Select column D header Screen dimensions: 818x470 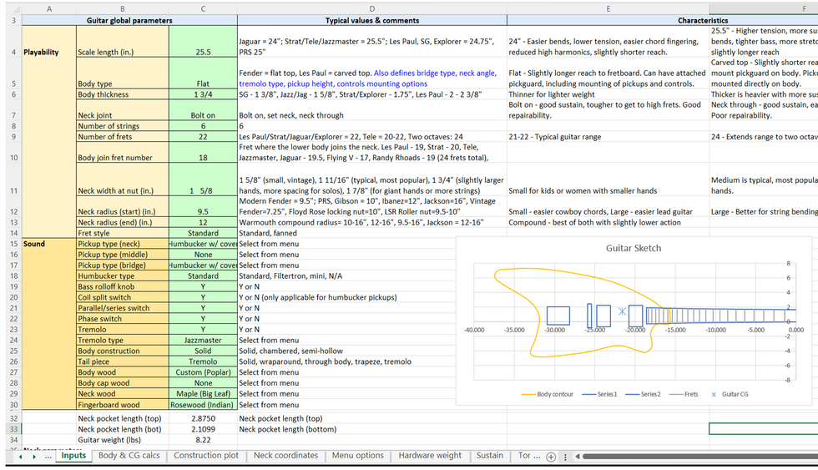pos(371,8)
